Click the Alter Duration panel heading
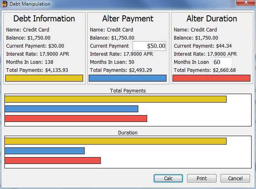The image size is (256, 189). (x=211, y=19)
